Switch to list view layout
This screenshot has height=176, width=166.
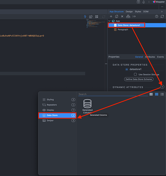(162, 94)
